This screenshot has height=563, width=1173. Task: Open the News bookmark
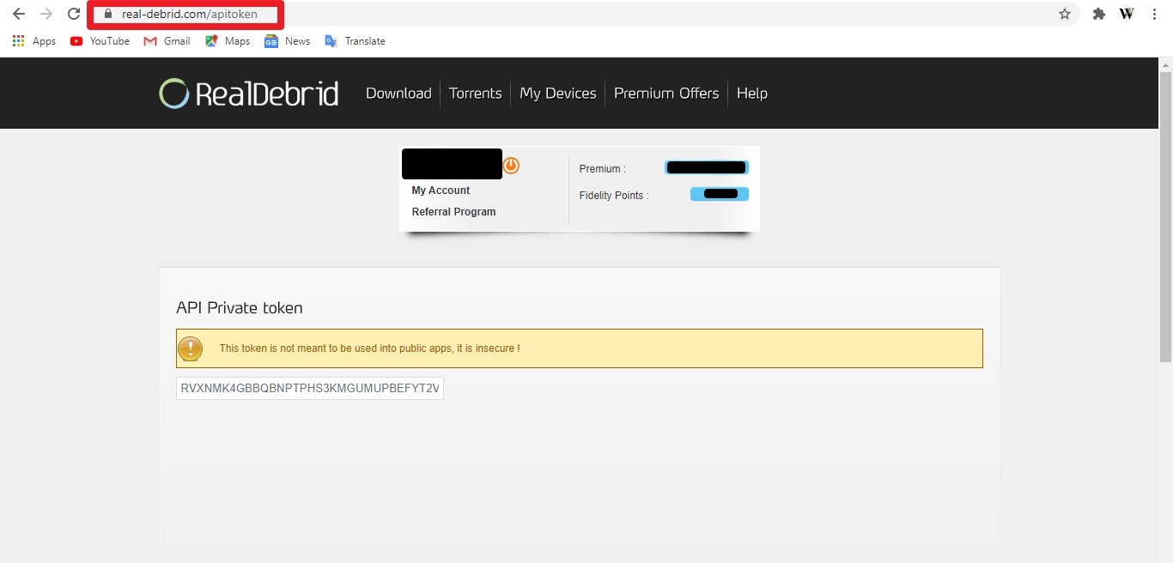(288, 41)
